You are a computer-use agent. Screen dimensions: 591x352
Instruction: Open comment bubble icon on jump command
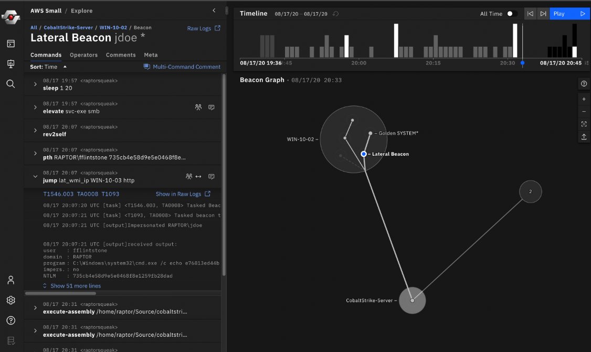212,176
